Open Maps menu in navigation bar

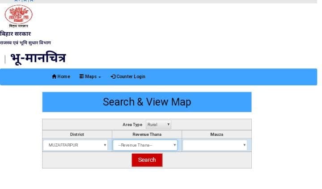point(91,77)
